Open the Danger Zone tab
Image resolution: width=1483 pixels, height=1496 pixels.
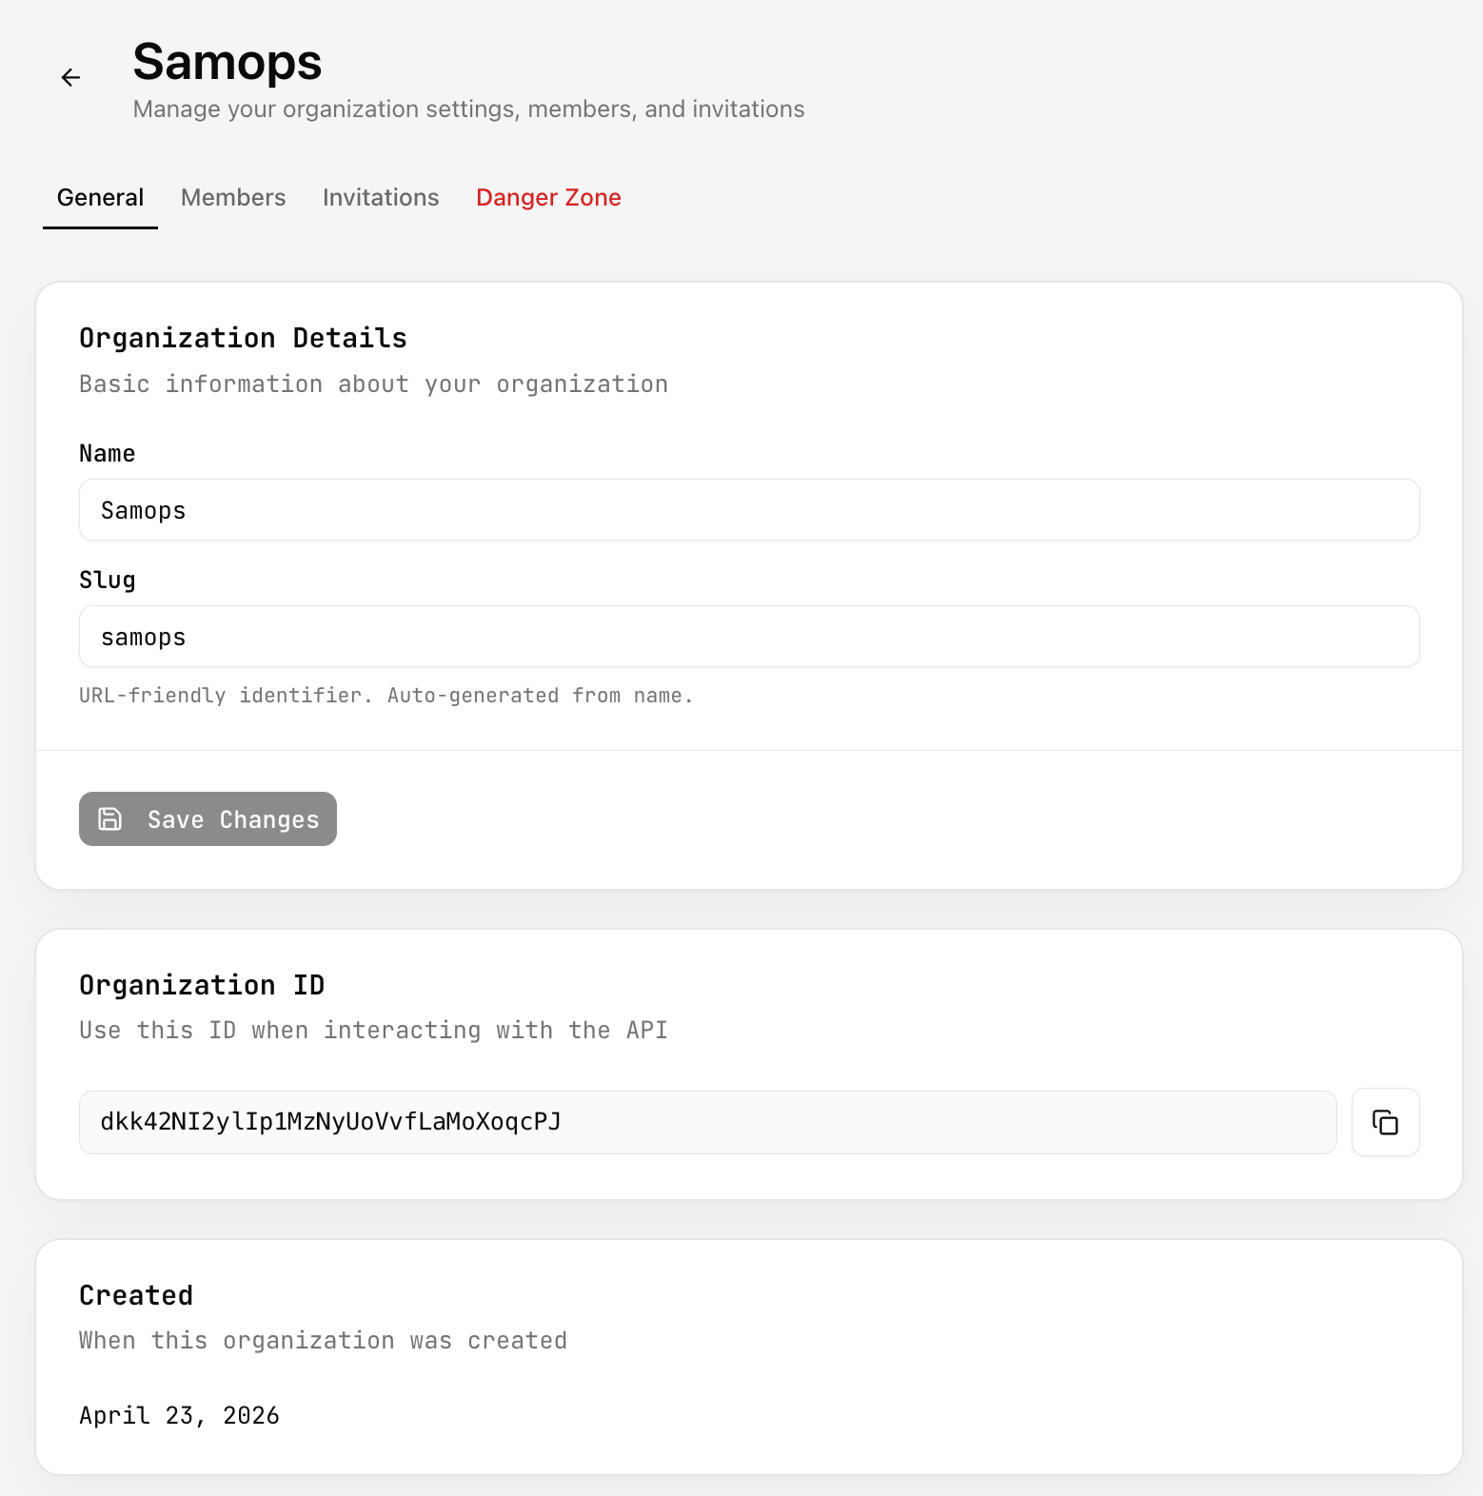pyautogui.click(x=548, y=197)
